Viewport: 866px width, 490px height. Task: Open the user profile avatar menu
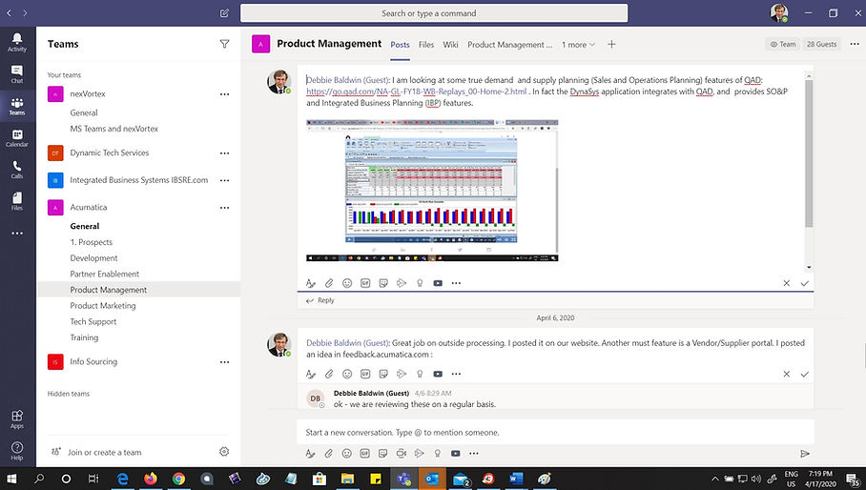pos(779,12)
